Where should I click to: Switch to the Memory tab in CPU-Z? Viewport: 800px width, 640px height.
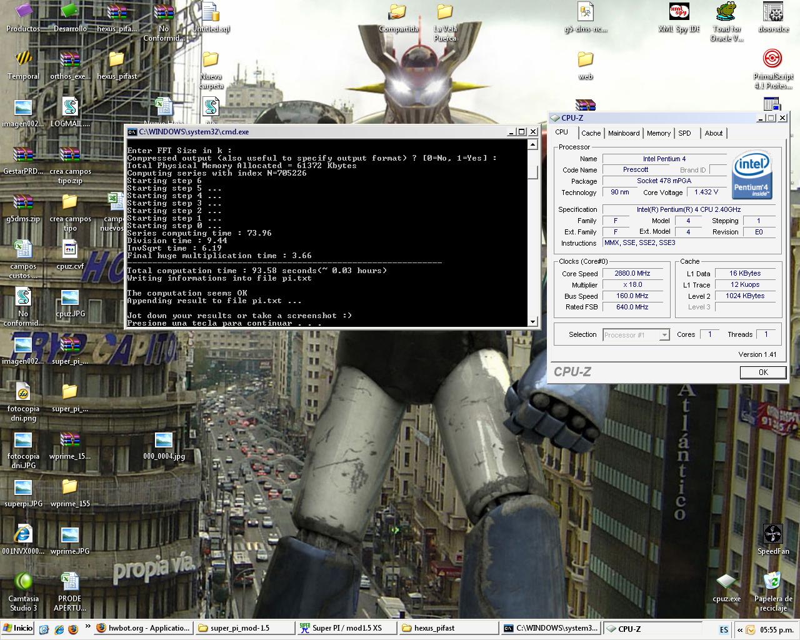(x=659, y=133)
